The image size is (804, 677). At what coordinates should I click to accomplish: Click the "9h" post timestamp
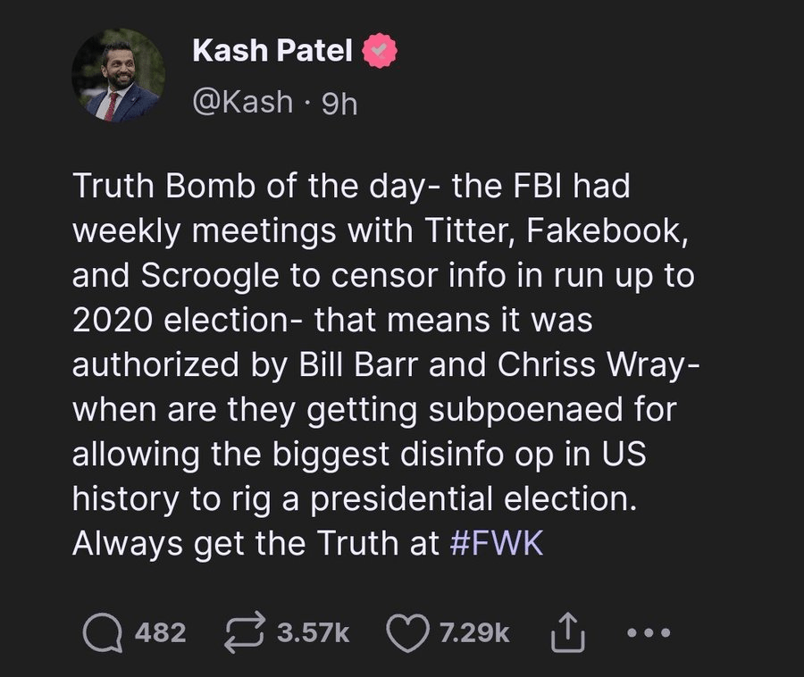pos(335,102)
